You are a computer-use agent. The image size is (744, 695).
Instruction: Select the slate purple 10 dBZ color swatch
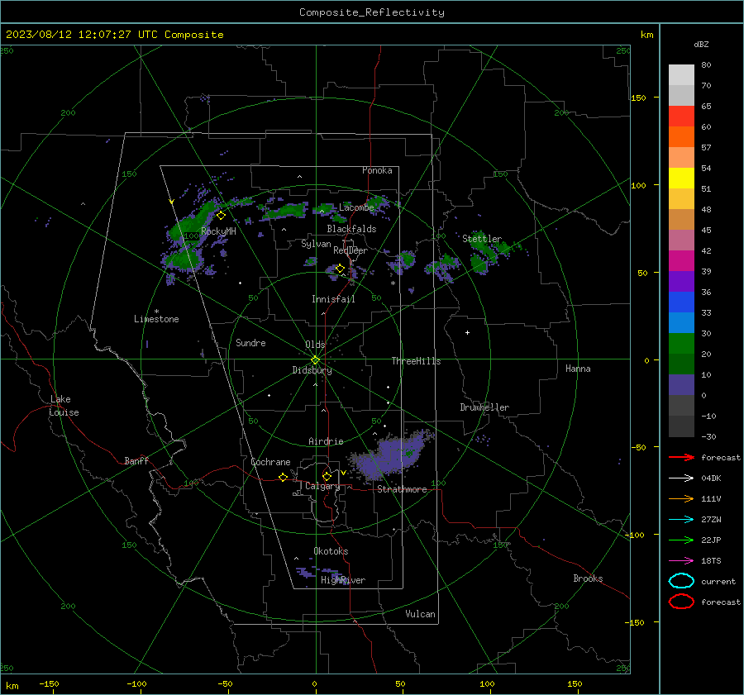(681, 384)
